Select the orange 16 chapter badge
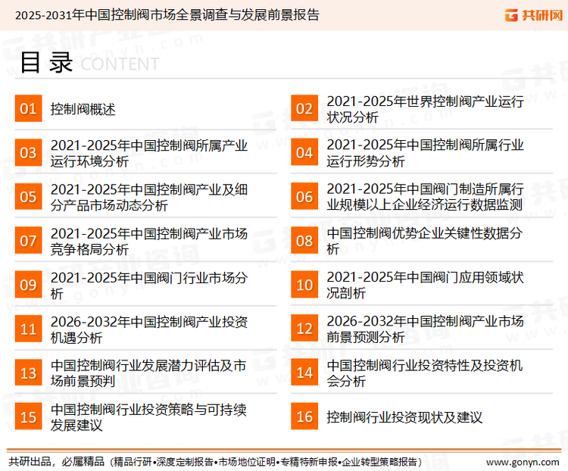This screenshot has width=568, height=471. 304,416
